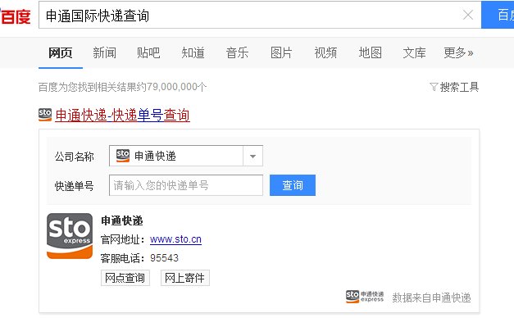Image resolution: width=514 pixels, height=318 pixels.
Task: Click the sto icon inside company dropdown
Action: tap(123, 156)
